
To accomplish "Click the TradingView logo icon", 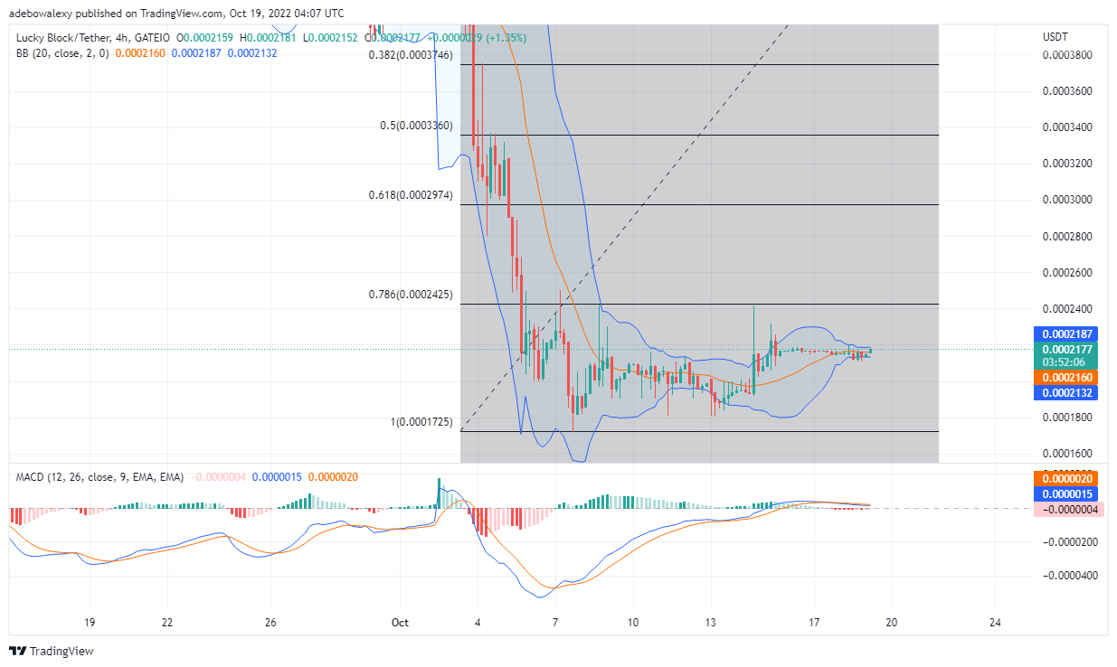I will coord(18,651).
